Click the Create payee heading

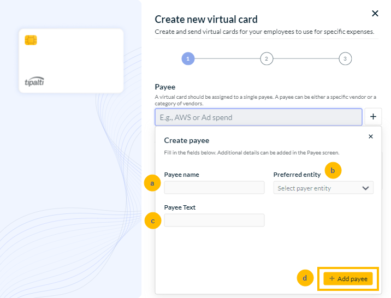coord(187,140)
